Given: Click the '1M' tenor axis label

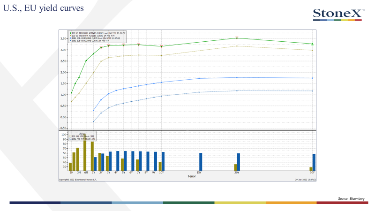Looking at the screenshot, I should pos(71,173).
